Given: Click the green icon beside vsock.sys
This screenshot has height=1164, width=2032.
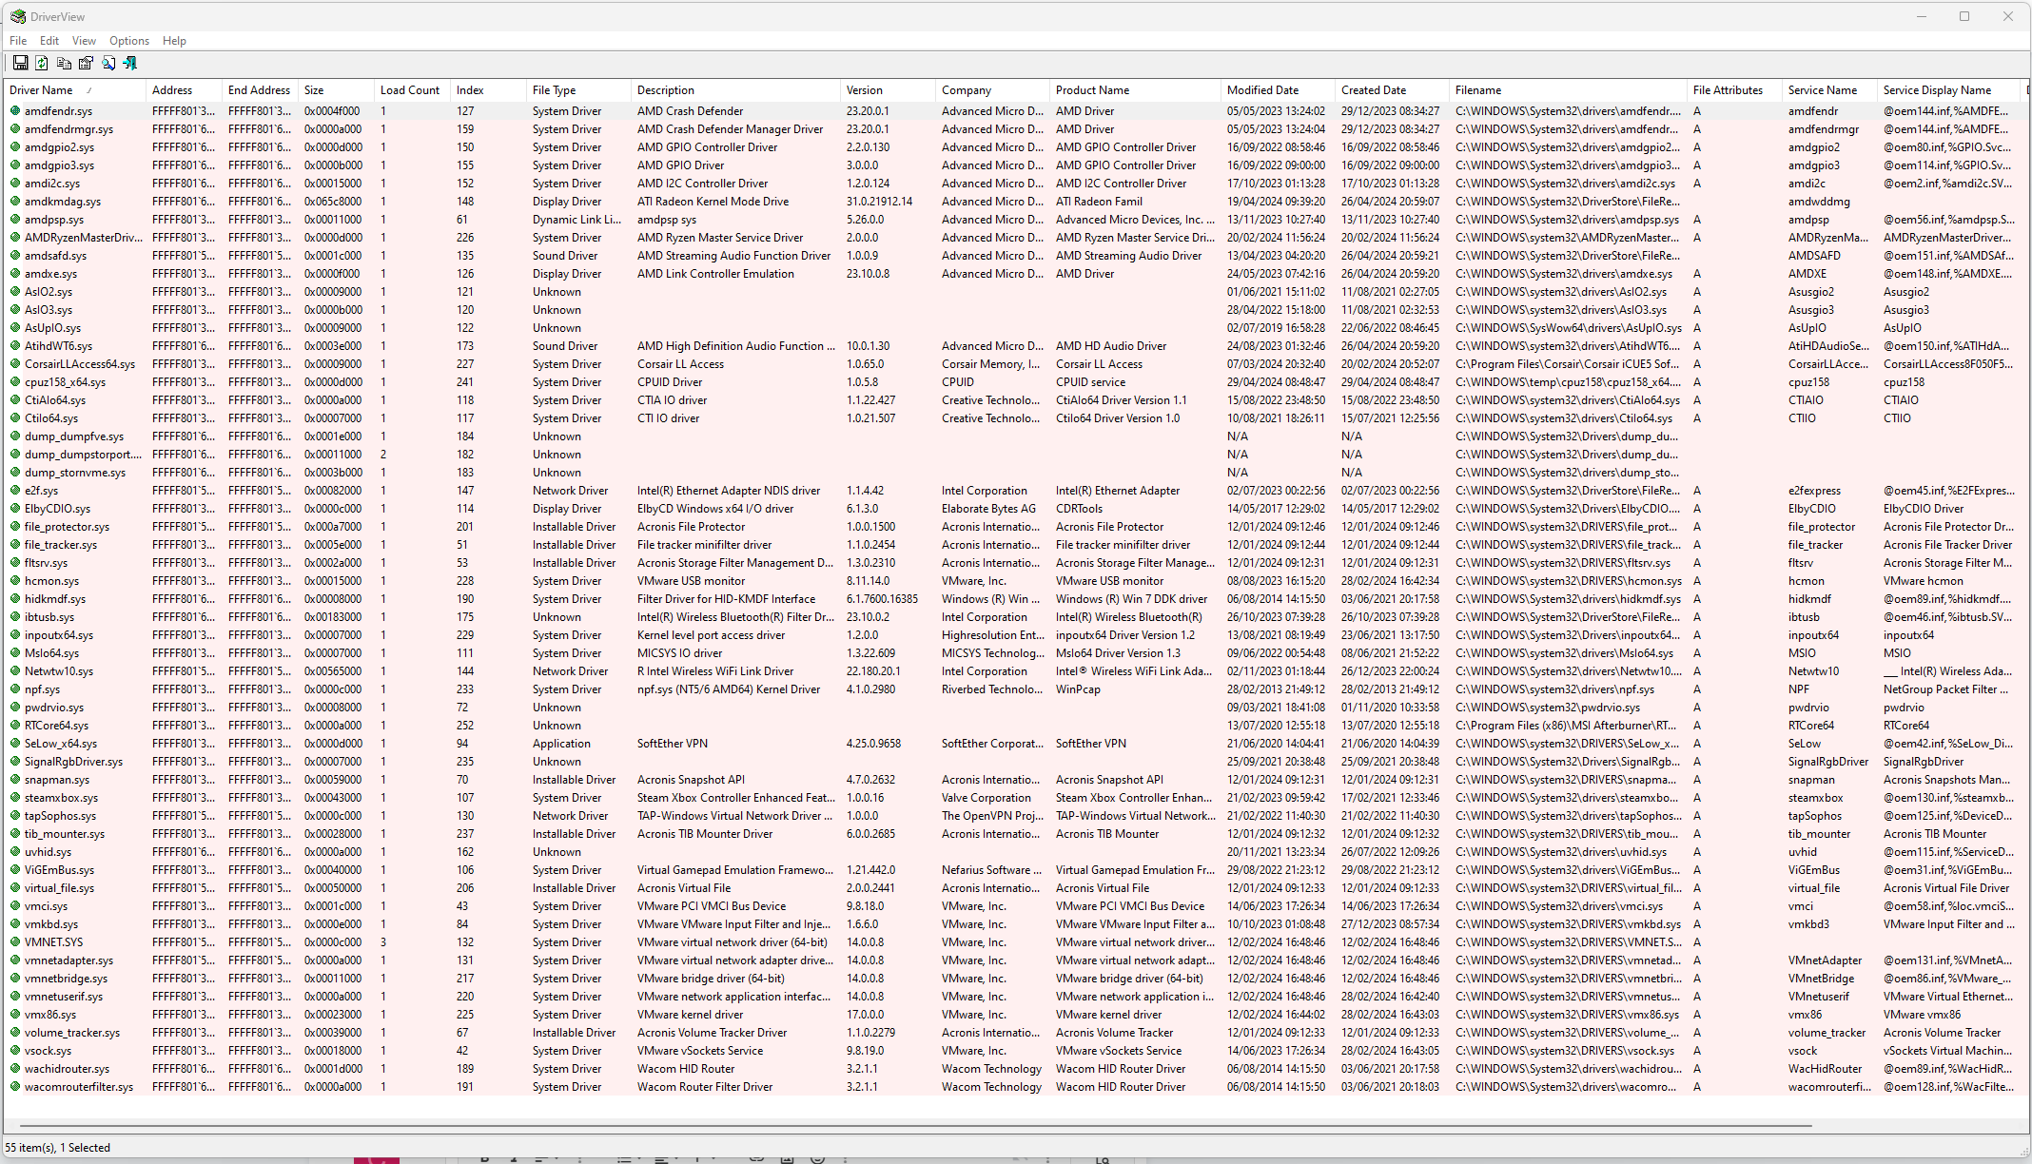Looking at the screenshot, I should pyautogui.click(x=15, y=1050).
